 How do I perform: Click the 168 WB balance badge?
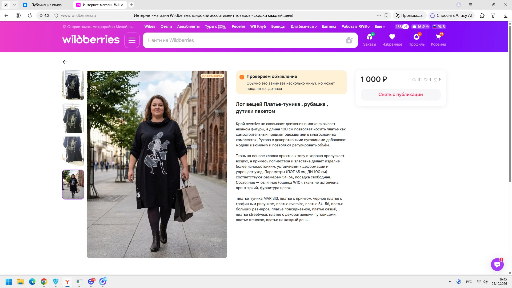[x=402, y=27]
